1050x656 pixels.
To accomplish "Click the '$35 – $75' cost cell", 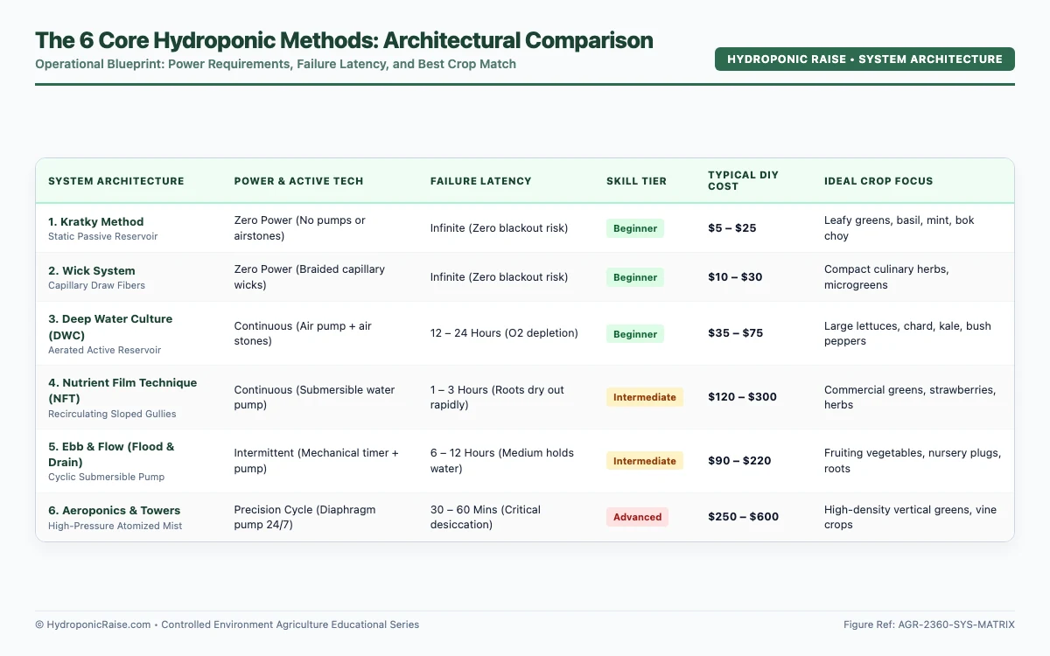I will [736, 334].
